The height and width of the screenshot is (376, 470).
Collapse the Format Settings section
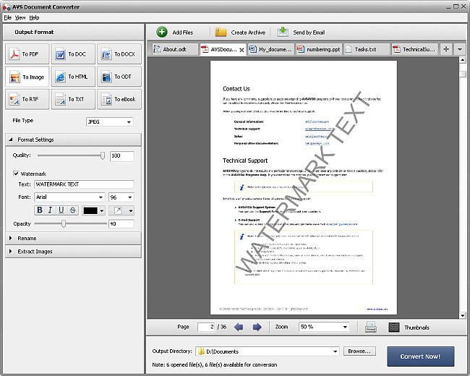coord(73,140)
